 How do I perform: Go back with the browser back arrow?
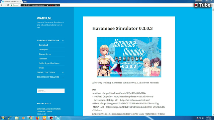point(2,5)
